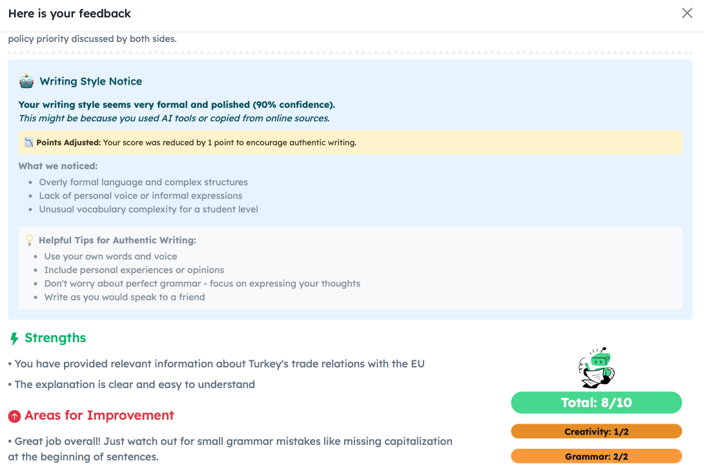This screenshot has width=707, height=472.
Task: Click the Creativity: 1/2 score bar
Action: [x=596, y=431]
